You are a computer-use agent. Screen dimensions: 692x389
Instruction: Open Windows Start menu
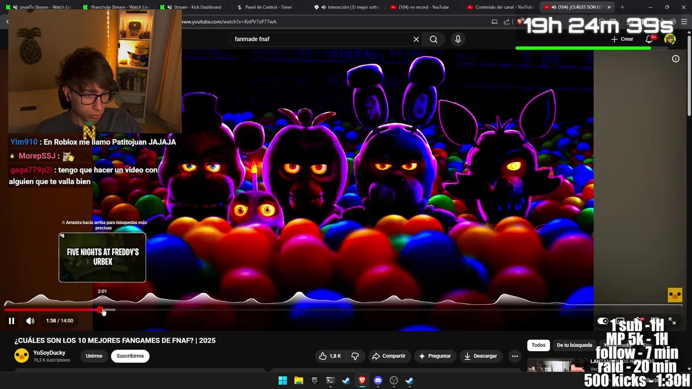point(283,380)
